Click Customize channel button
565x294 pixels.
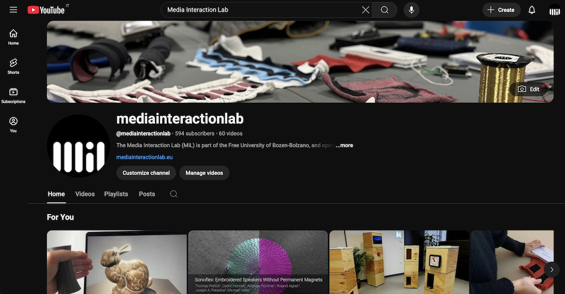tap(146, 173)
